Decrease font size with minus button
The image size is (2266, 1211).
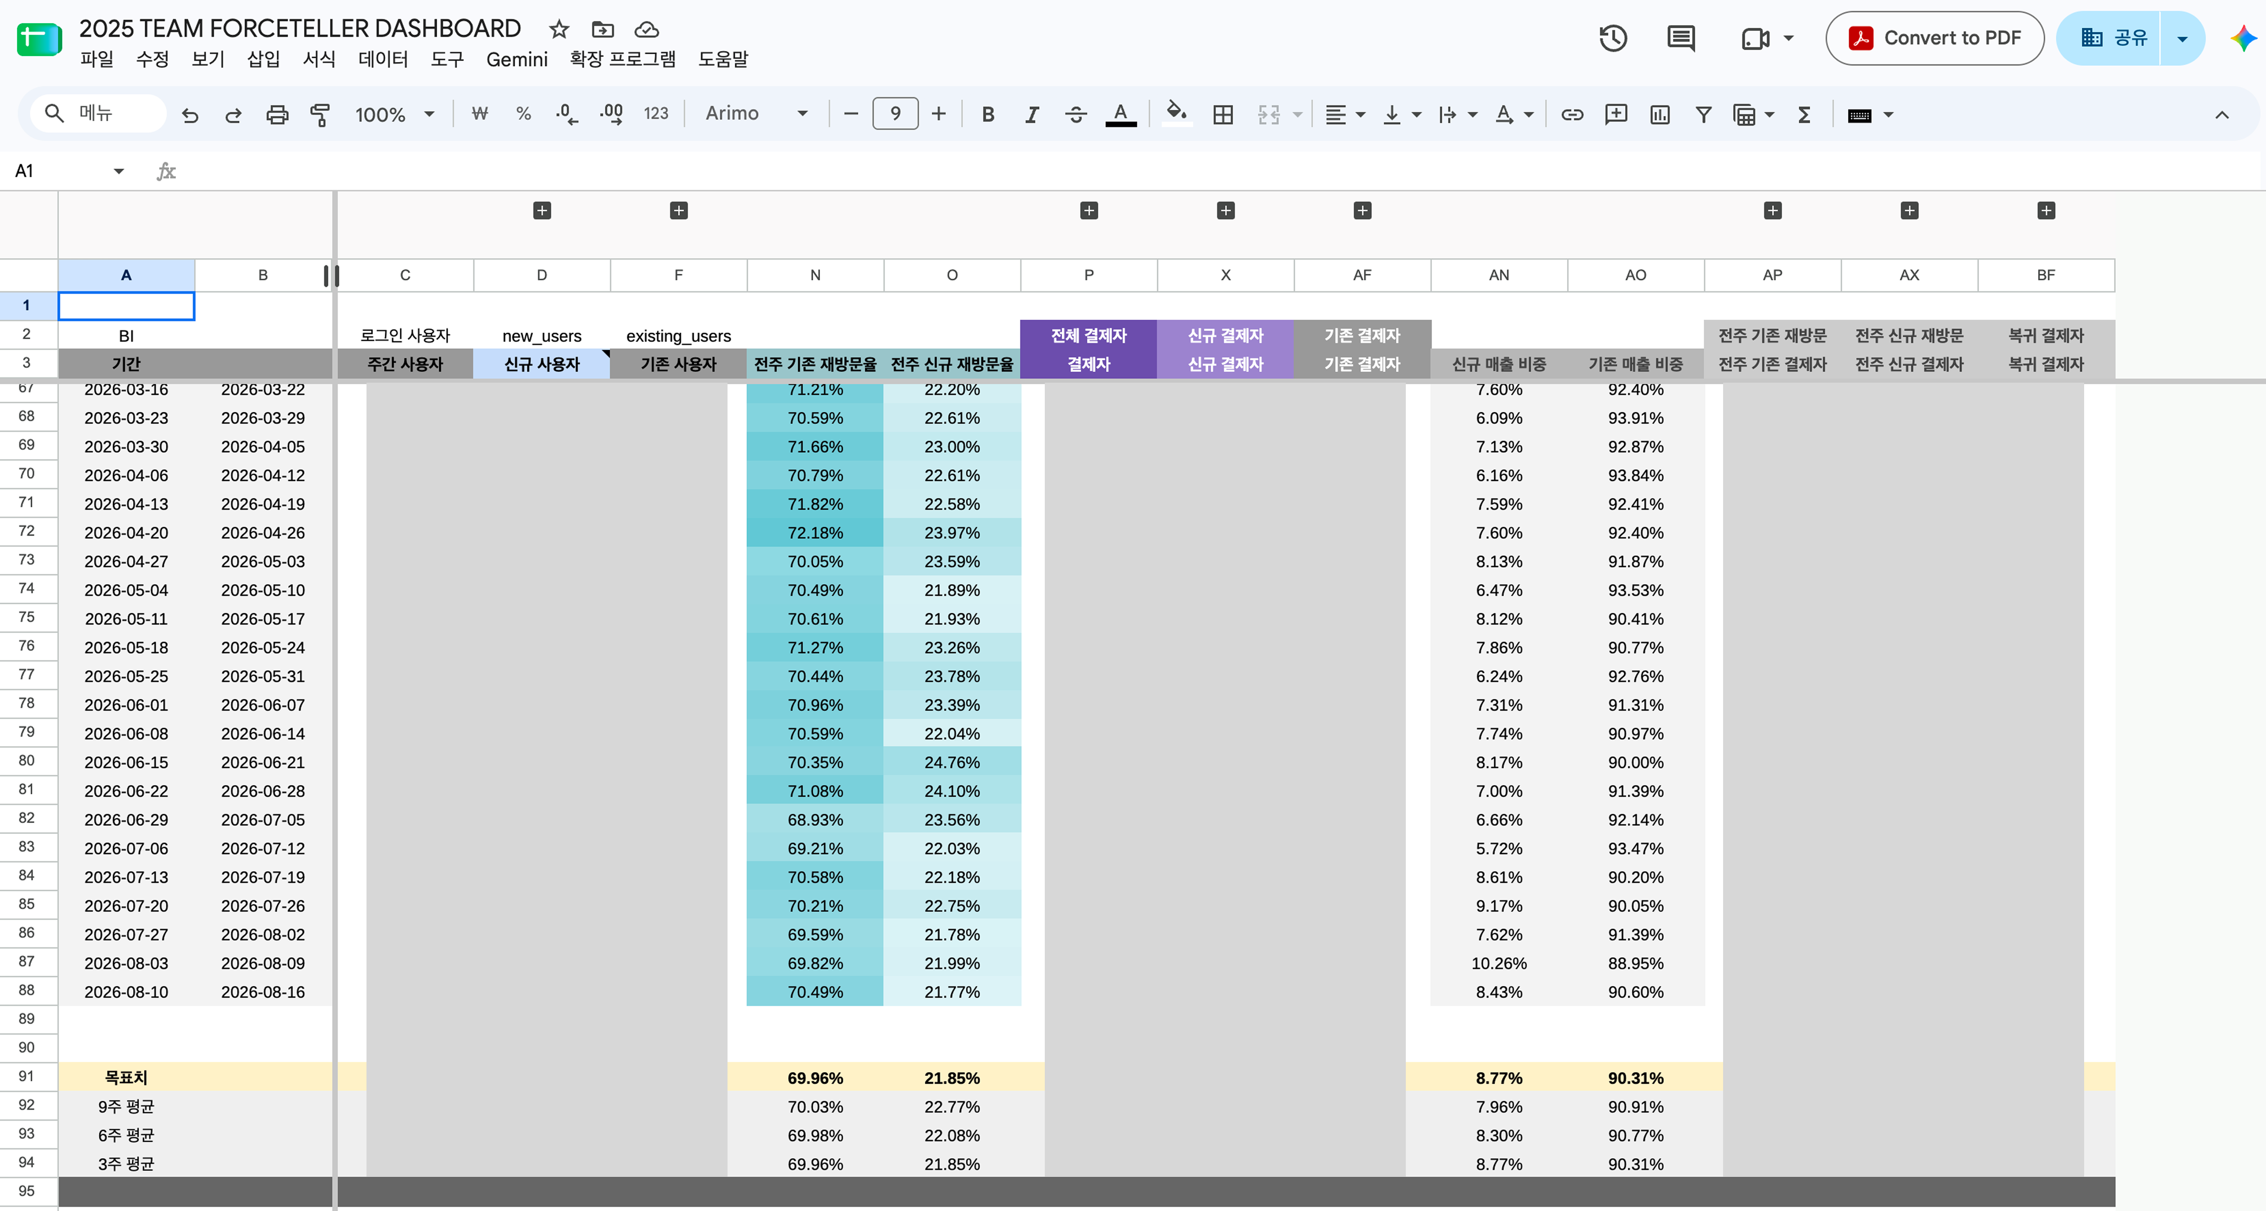(851, 113)
